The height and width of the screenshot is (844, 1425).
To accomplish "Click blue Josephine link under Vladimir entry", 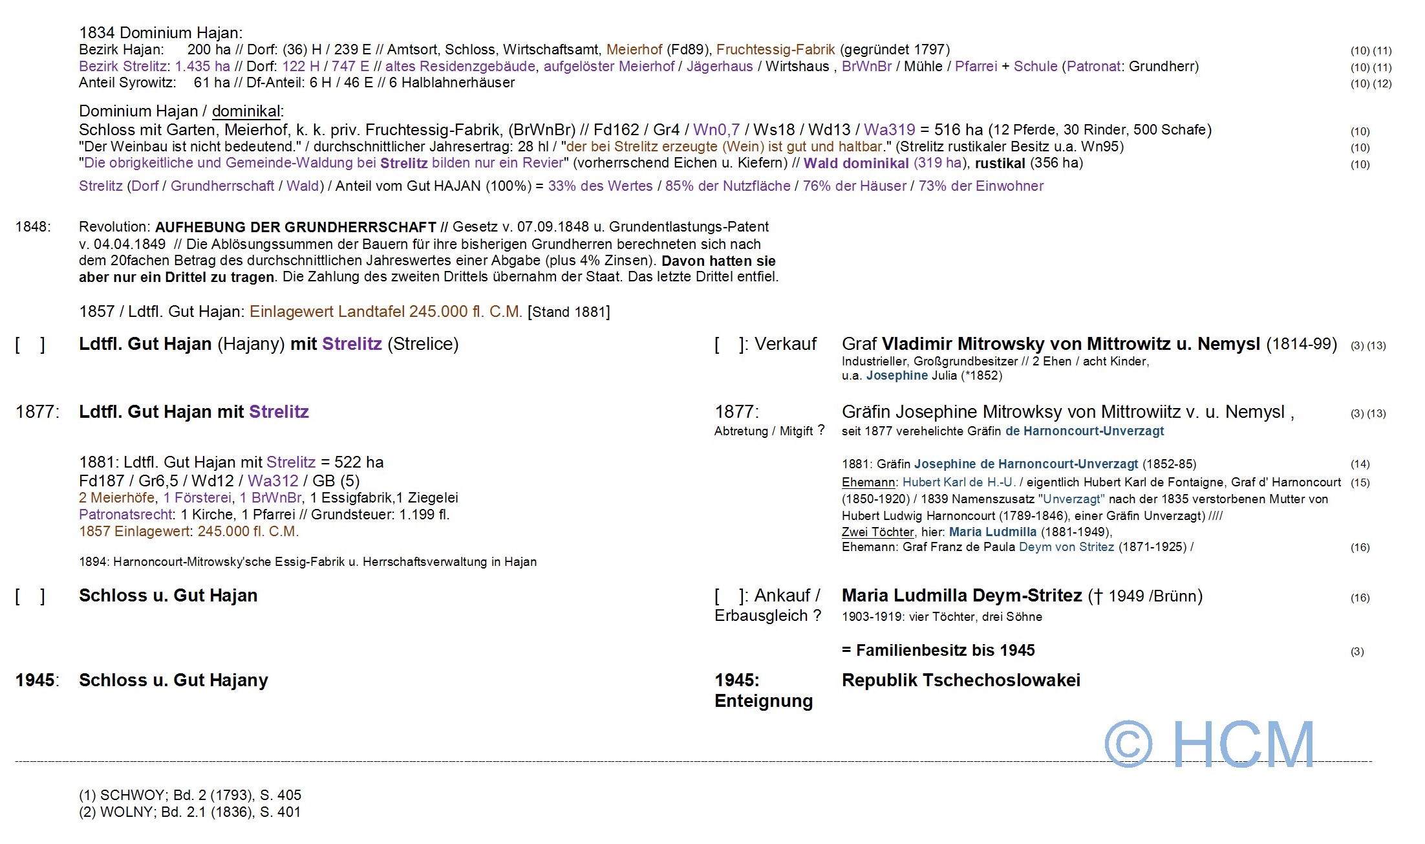I will pyautogui.click(x=897, y=376).
